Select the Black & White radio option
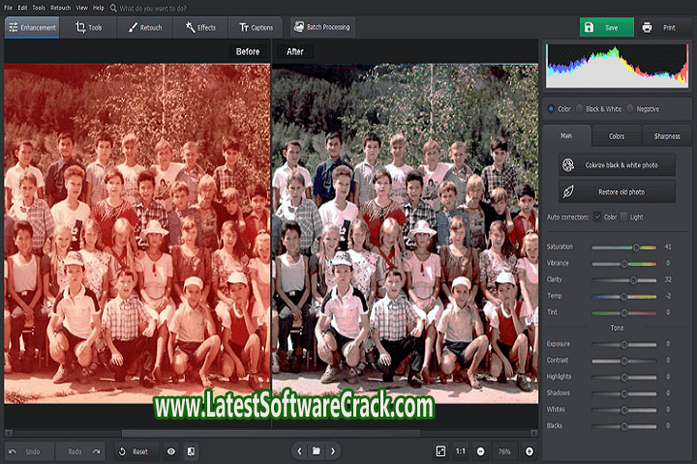Image resolution: width=697 pixels, height=464 pixels. (x=580, y=109)
